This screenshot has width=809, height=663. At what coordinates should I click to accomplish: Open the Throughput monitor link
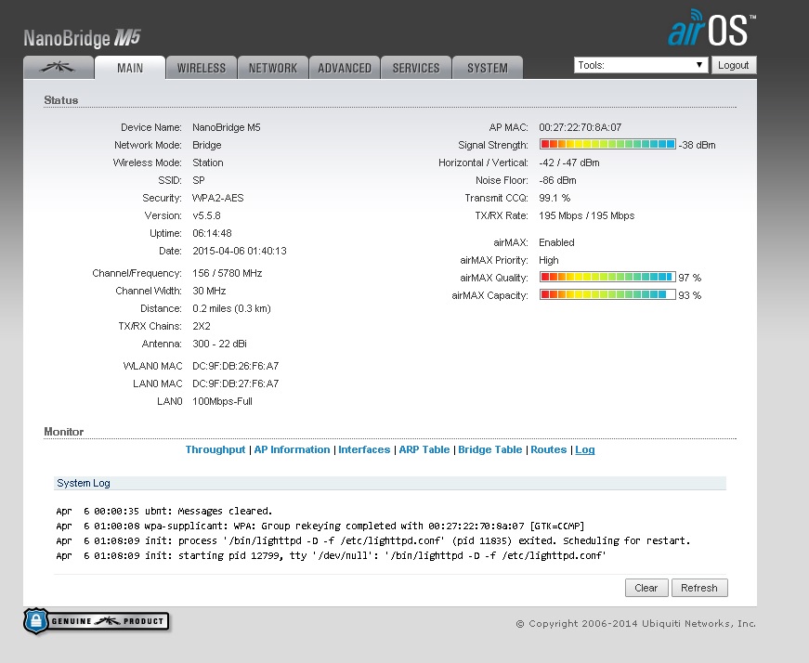[x=215, y=449]
